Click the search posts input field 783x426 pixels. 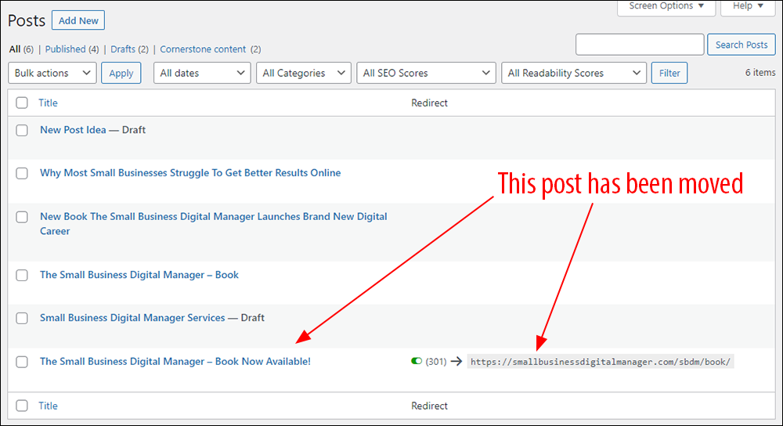pyautogui.click(x=640, y=45)
